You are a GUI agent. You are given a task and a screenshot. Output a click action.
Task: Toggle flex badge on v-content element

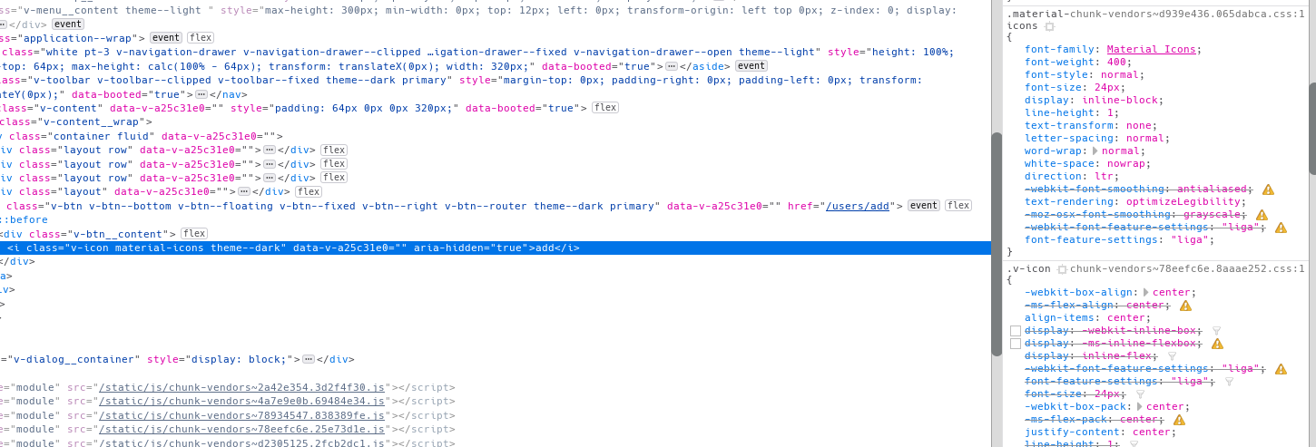click(605, 108)
